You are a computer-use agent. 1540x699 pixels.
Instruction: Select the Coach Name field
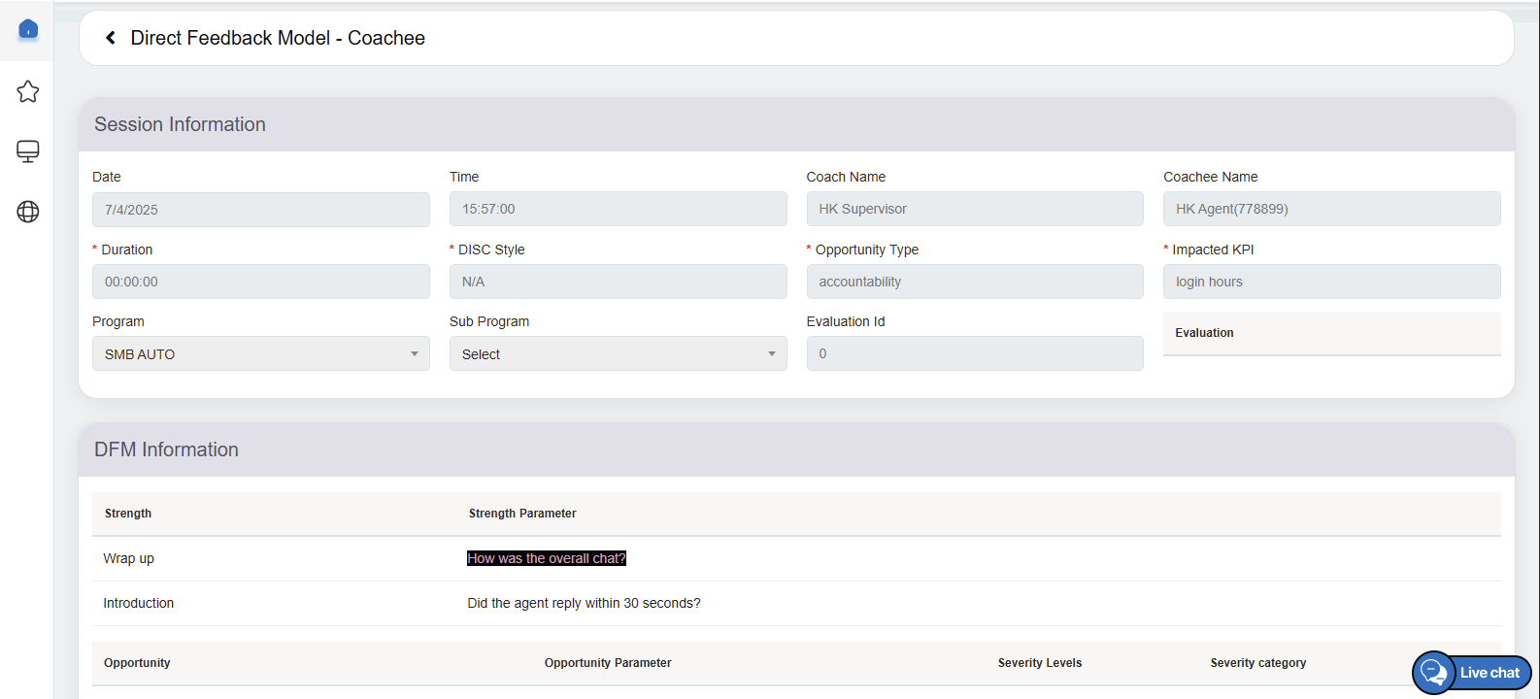click(x=974, y=210)
